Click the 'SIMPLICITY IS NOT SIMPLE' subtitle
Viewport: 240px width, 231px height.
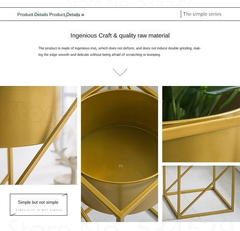point(39,210)
